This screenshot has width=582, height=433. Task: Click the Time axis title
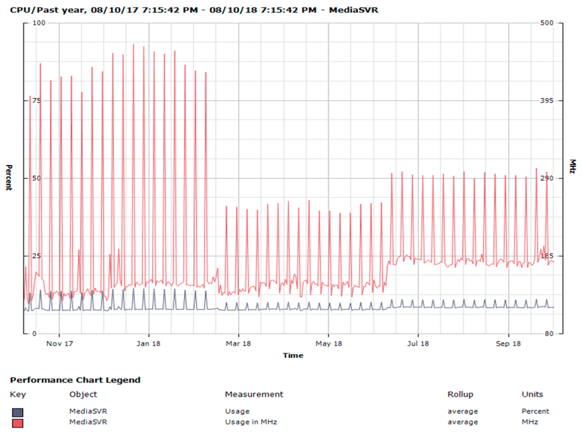293,355
